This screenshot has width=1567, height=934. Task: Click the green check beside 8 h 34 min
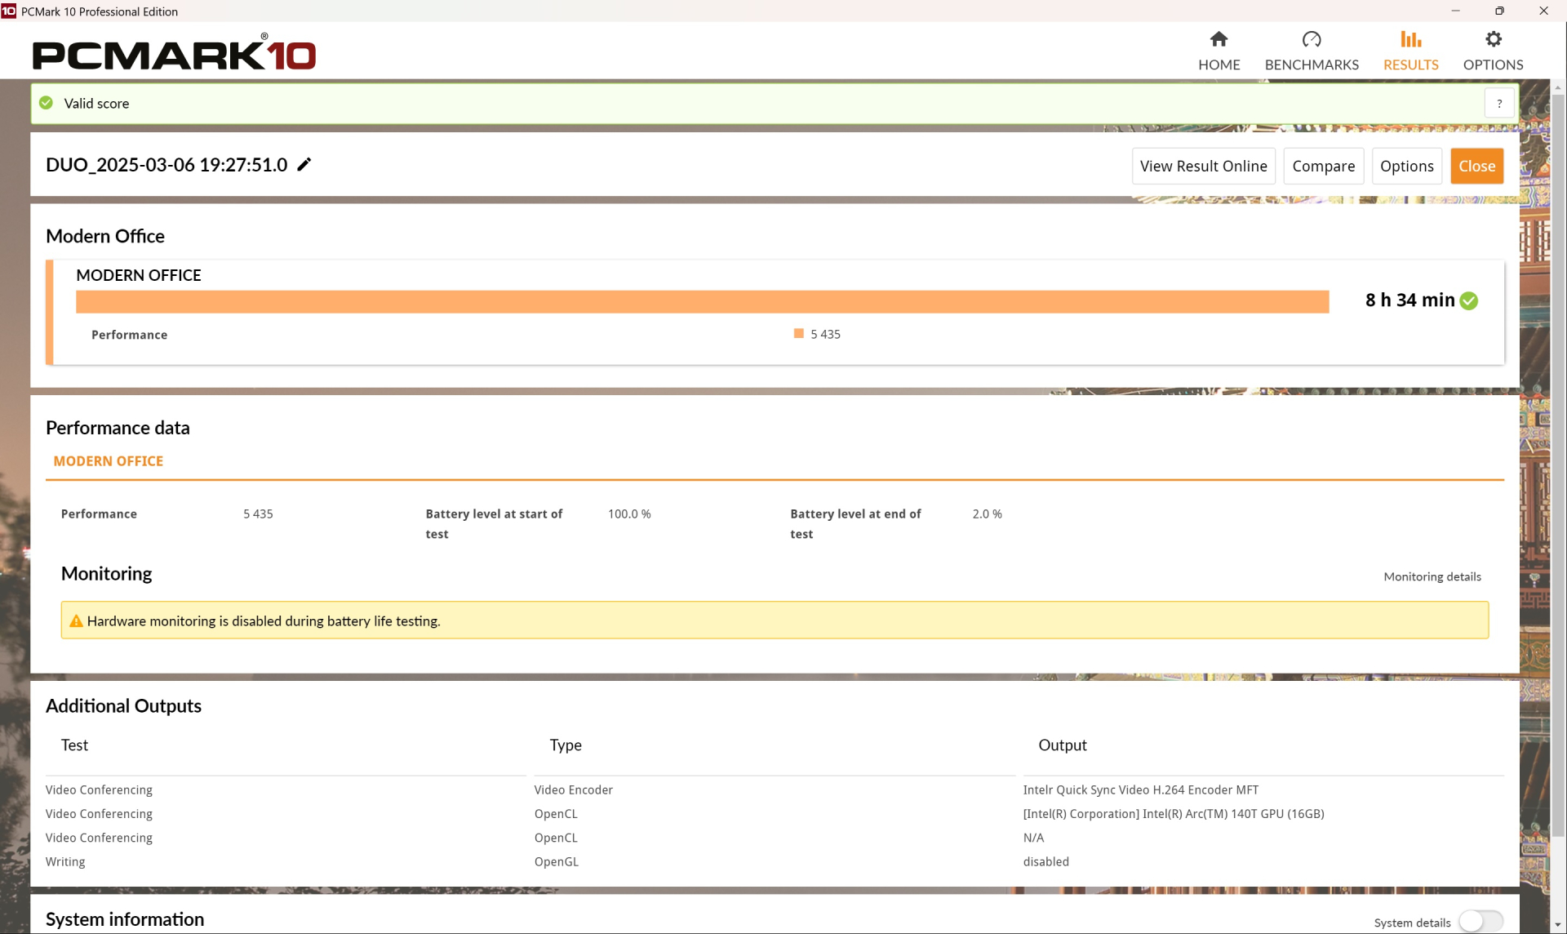coord(1469,300)
